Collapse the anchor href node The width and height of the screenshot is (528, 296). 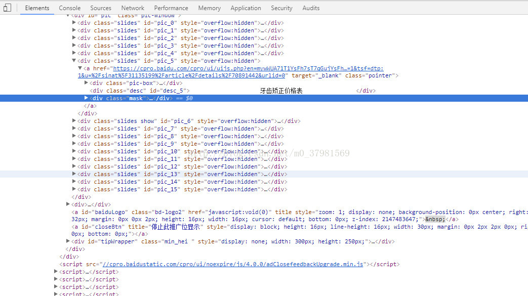tap(80, 68)
